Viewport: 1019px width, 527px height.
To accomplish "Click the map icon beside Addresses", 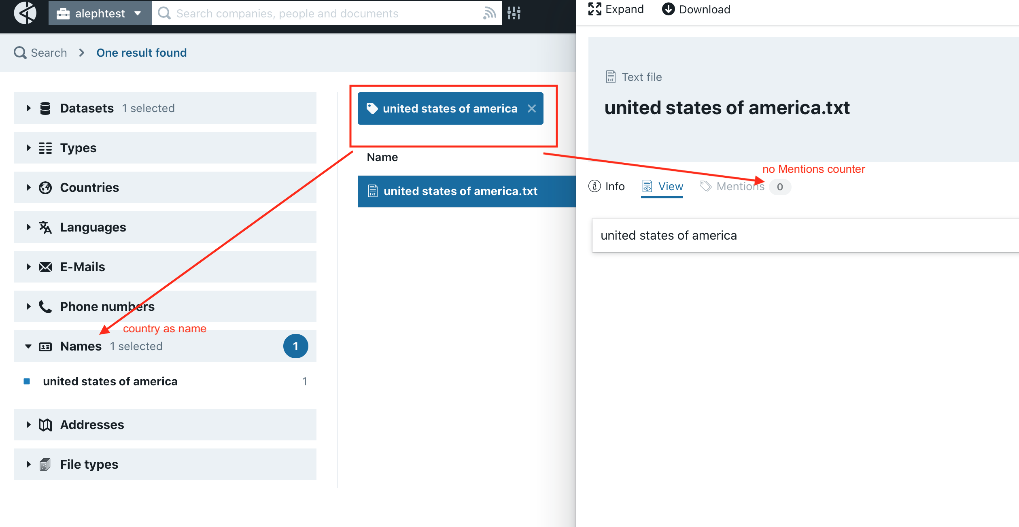I will click(x=45, y=425).
